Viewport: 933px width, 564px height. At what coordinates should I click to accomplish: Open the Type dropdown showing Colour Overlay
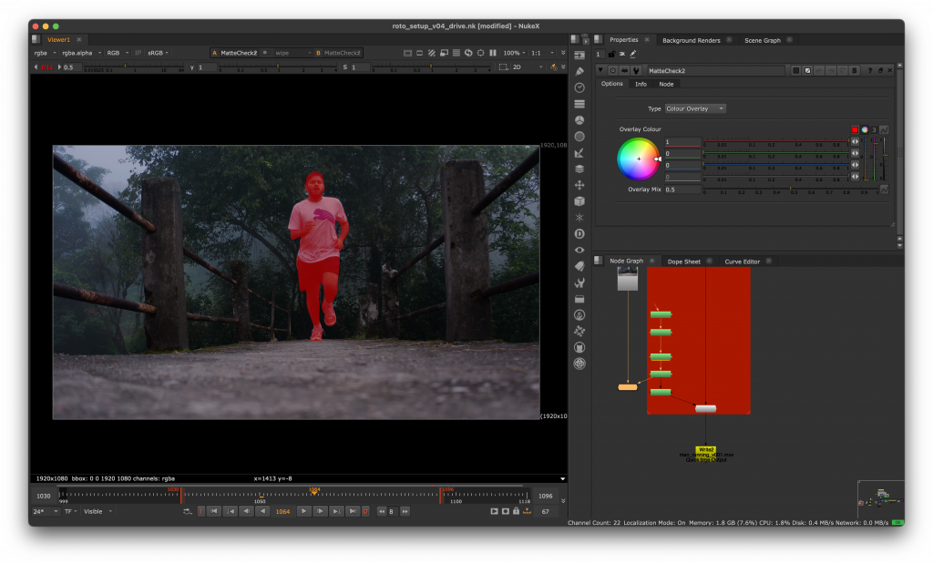tap(694, 108)
